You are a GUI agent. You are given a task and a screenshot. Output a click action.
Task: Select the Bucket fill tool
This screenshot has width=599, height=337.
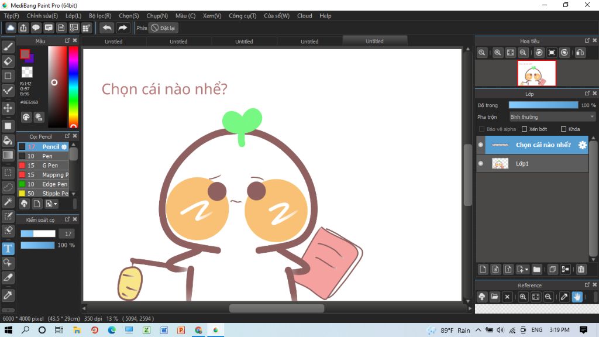click(x=8, y=140)
